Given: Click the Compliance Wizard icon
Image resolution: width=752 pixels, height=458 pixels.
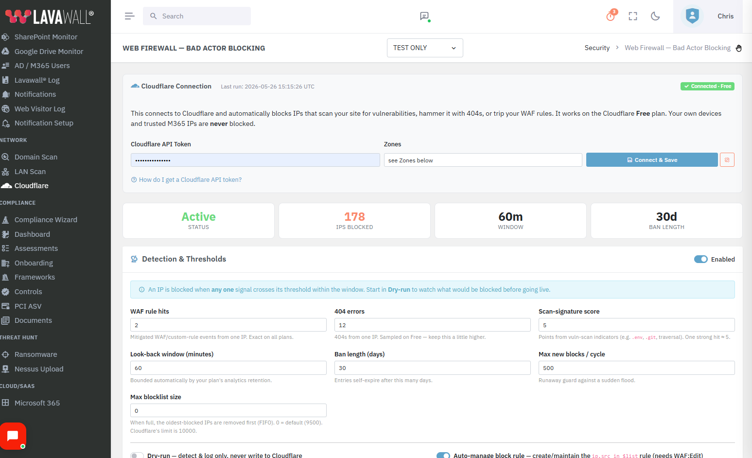Looking at the screenshot, I should coord(5,220).
